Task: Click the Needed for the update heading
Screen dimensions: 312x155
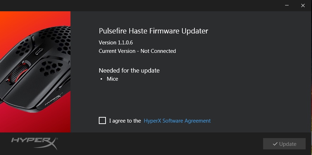Action: (129, 70)
